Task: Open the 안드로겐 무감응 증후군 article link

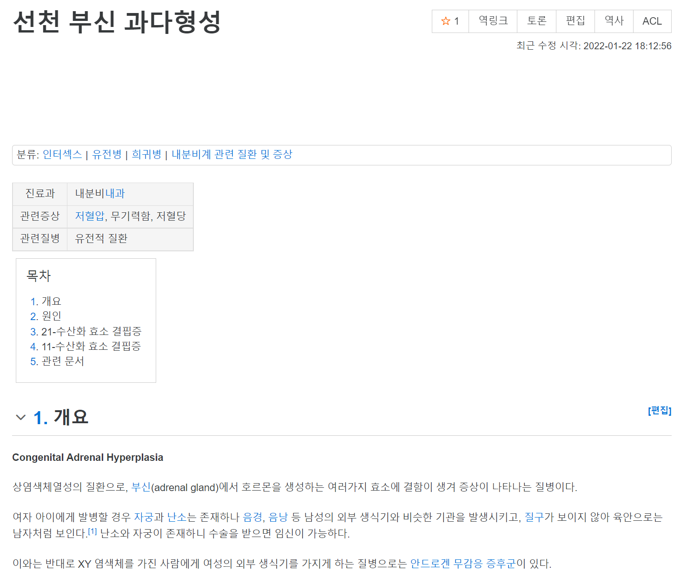Action: (x=463, y=564)
